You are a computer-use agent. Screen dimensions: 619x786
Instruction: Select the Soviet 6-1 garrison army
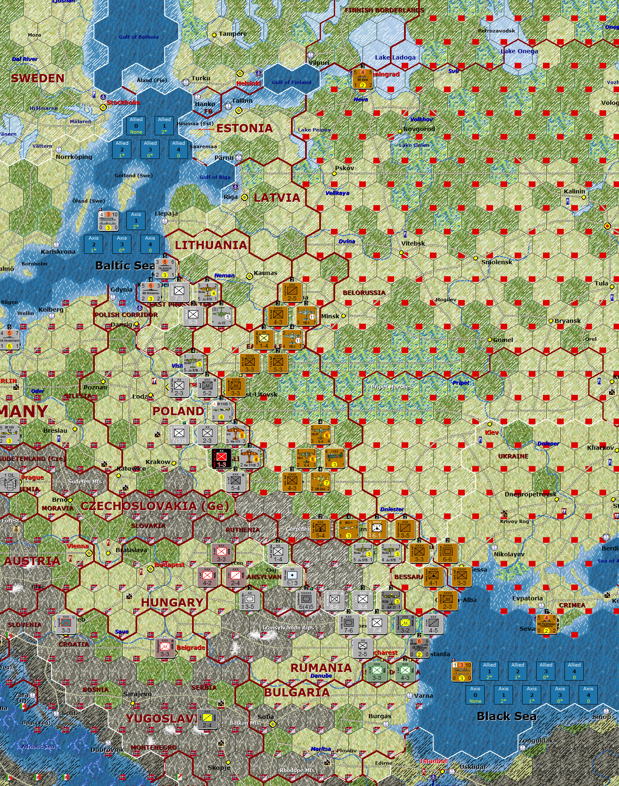(377, 529)
